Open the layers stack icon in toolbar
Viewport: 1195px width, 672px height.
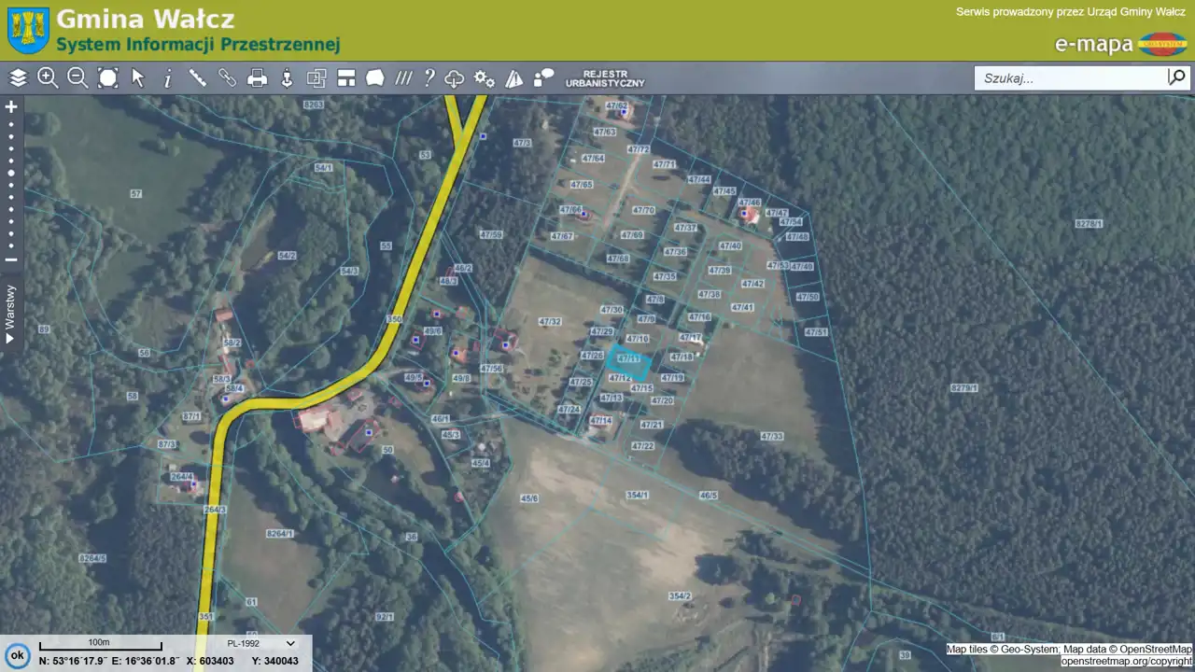pos(18,78)
